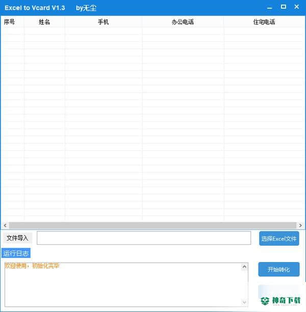
Task: Click the 姓名 column header
Action: (x=44, y=22)
